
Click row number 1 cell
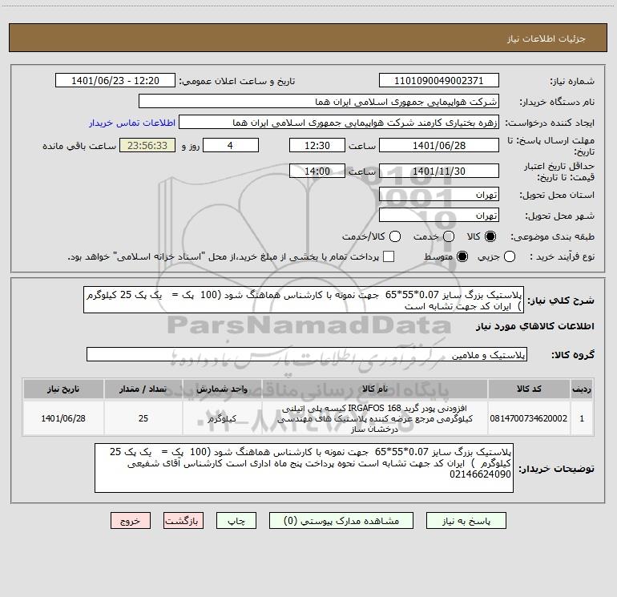pyautogui.click(x=582, y=418)
